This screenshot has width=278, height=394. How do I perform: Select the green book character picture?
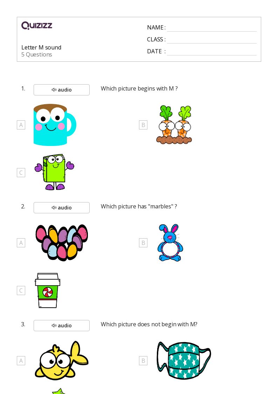pos(54,172)
